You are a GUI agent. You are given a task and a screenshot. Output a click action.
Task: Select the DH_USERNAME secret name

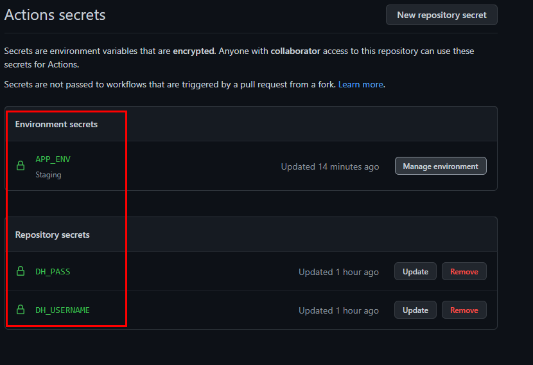tap(62, 310)
